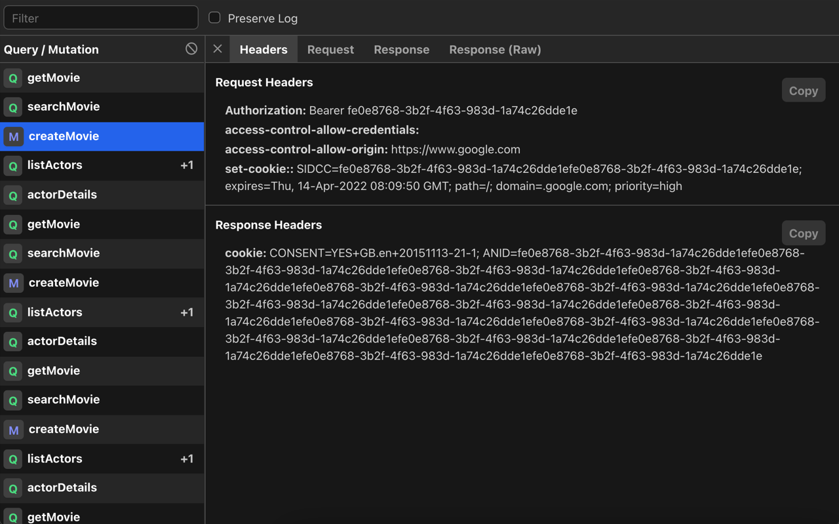
Task: Click the M icon on the second createMovie entry
Action: click(12, 282)
